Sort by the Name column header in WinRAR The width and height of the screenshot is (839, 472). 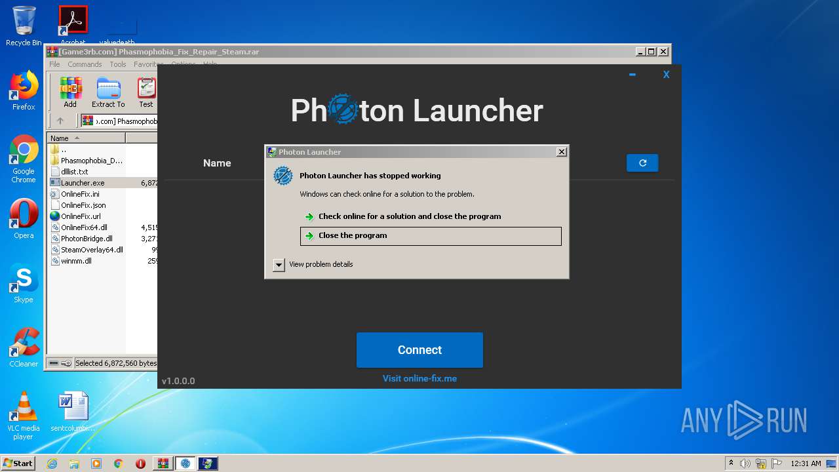tap(86, 138)
